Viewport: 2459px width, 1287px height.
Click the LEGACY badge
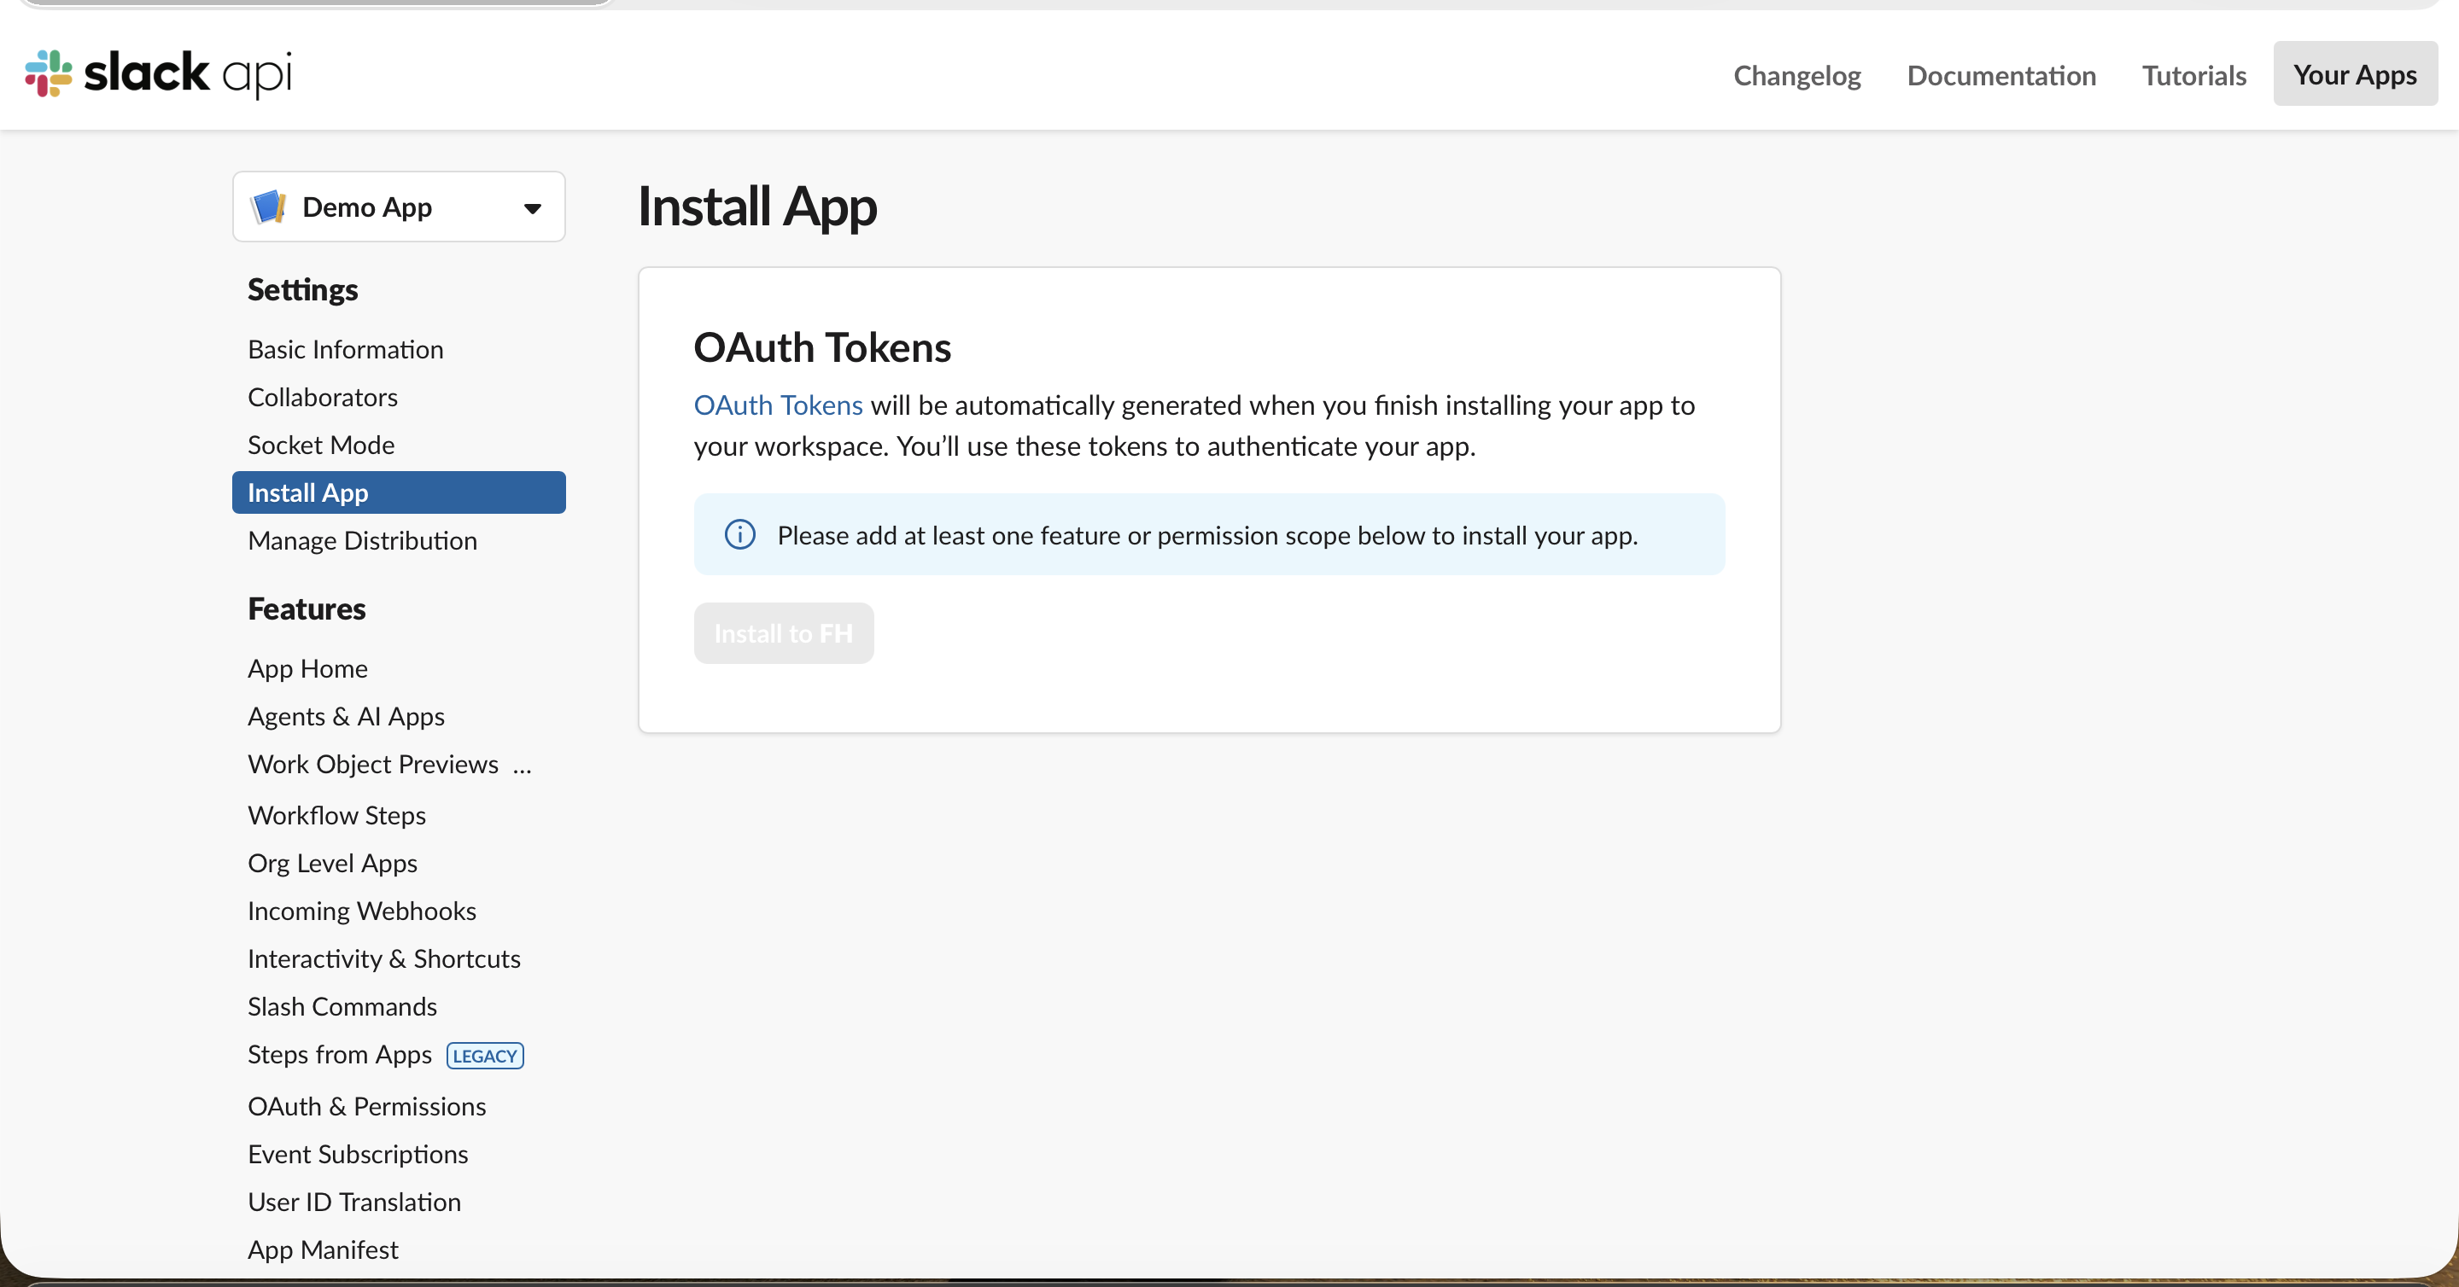tap(485, 1055)
